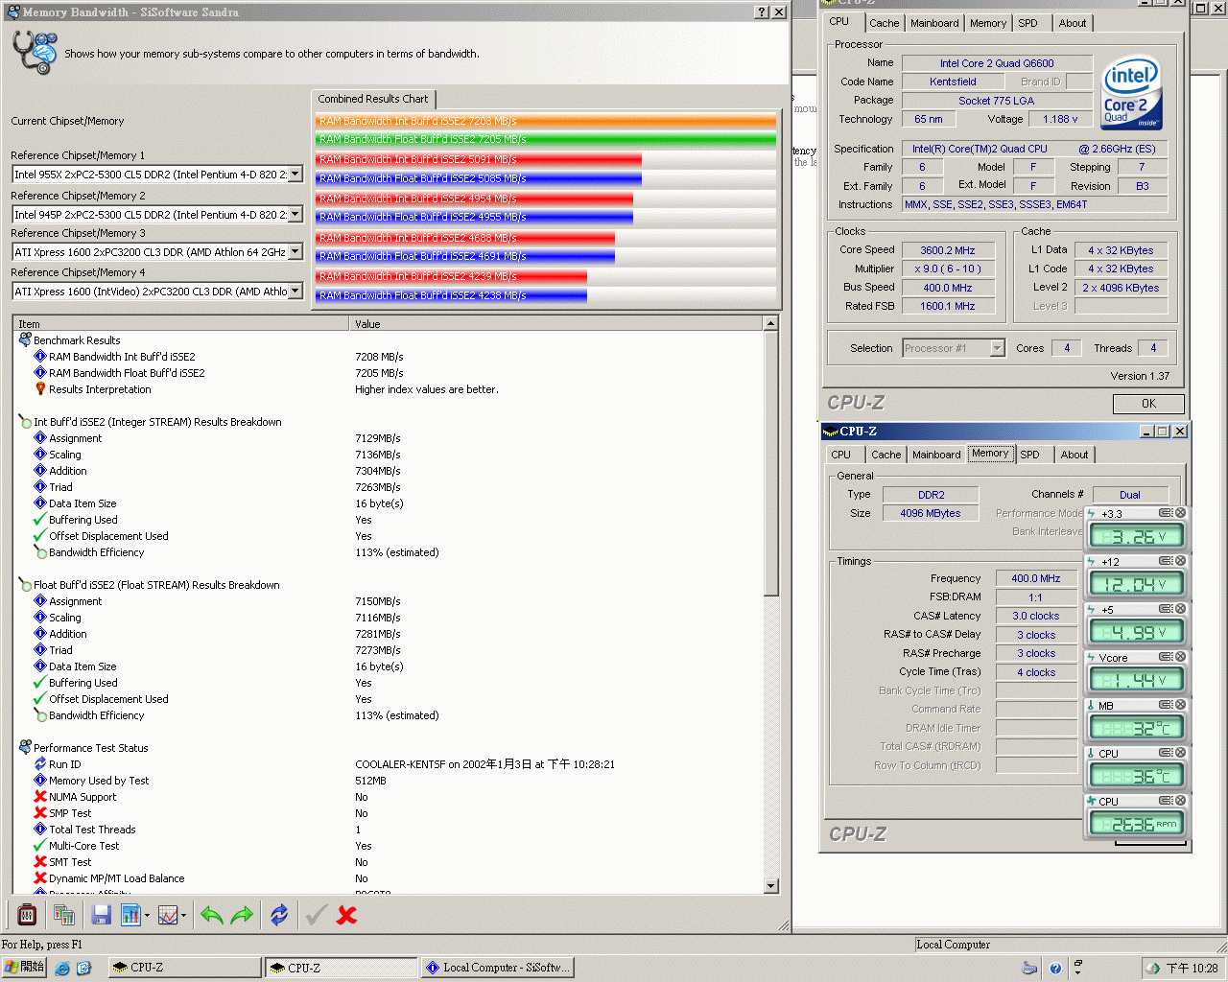The height and width of the screenshot is (982, 1228).
Task: Open Reference Chipset/Memory 3 dropdown
Action: pos(295,252)
